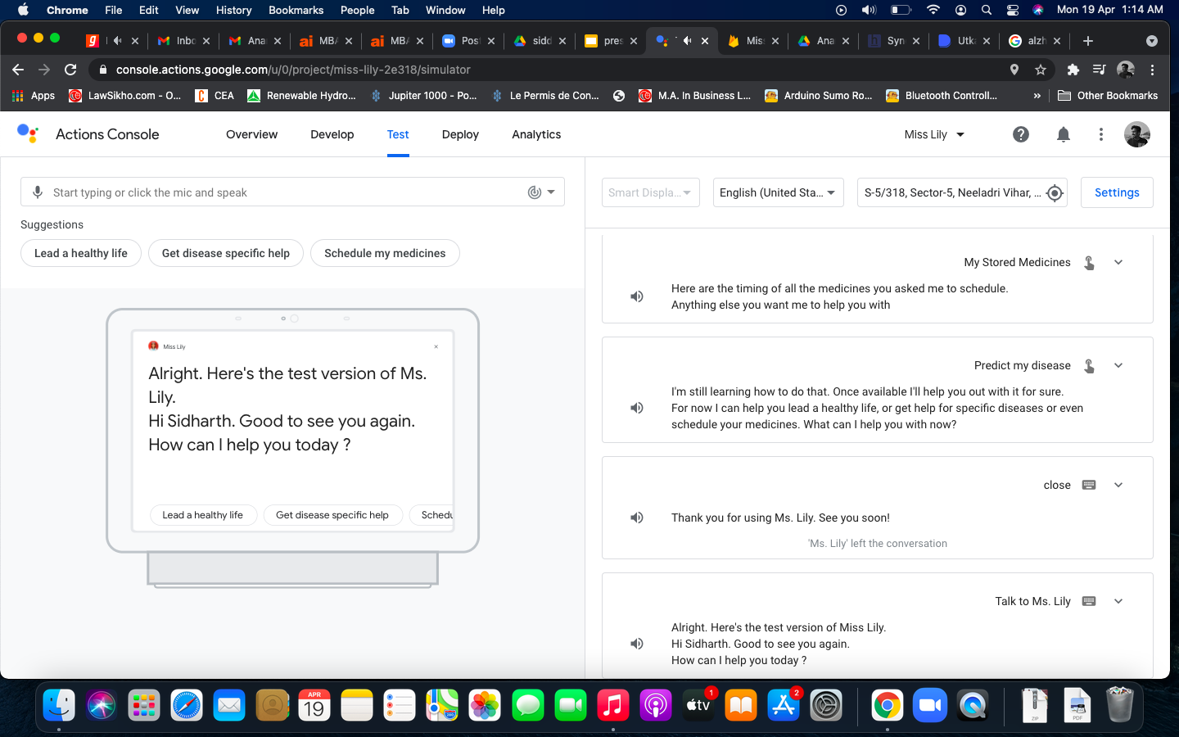Select the Test tab
Screen dimensions: 1179x737
pyautogui.click(x=398, y=134)
